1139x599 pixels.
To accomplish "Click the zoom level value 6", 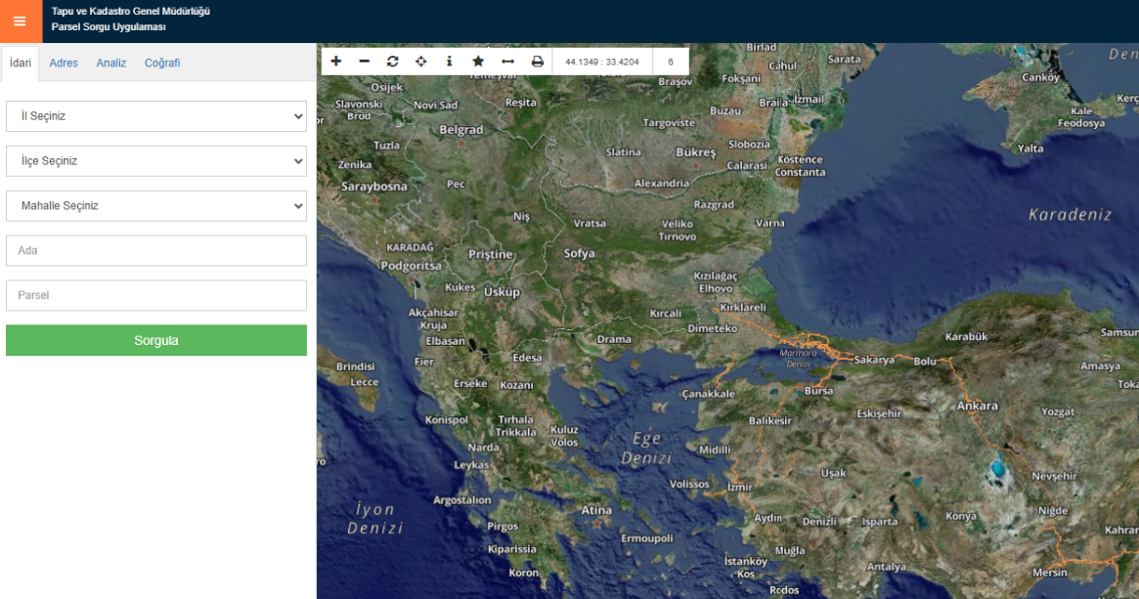I will point(671,62).
